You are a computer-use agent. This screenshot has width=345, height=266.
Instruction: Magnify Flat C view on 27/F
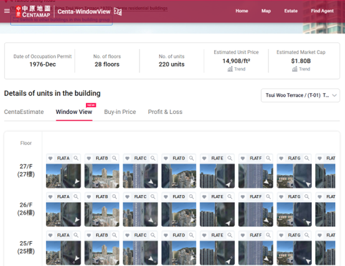(x=153, y=158)
